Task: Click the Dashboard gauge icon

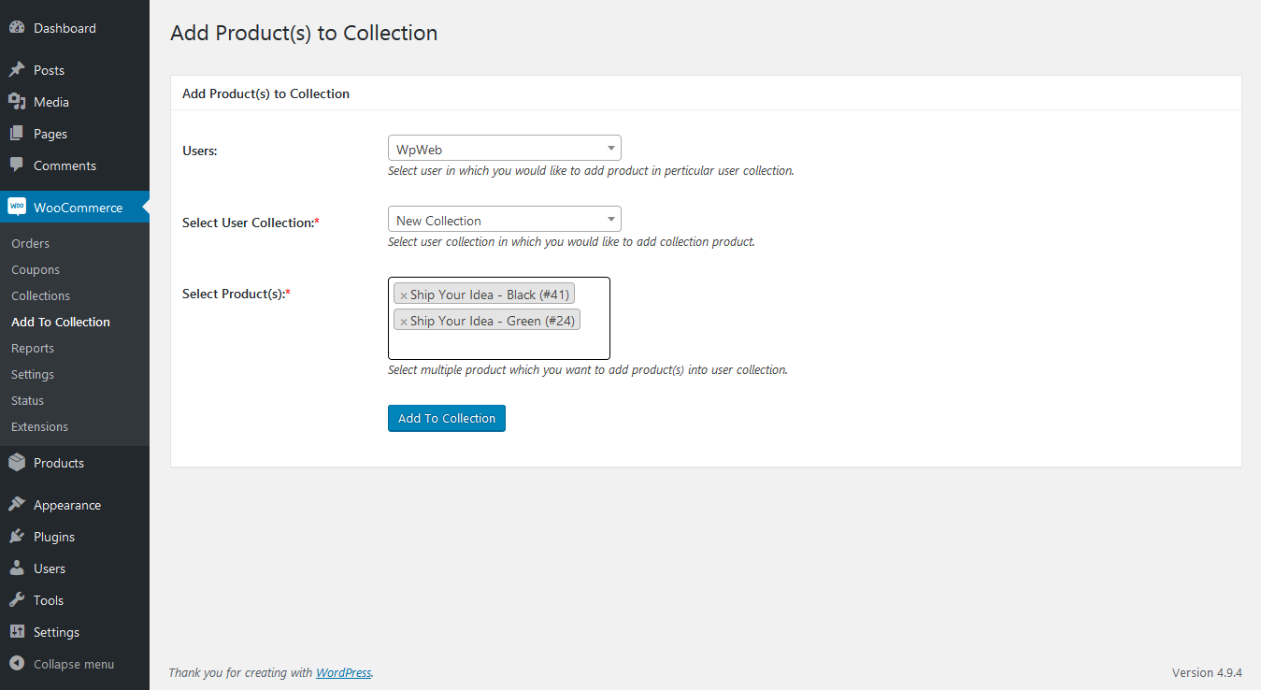Action: (17, 28)
